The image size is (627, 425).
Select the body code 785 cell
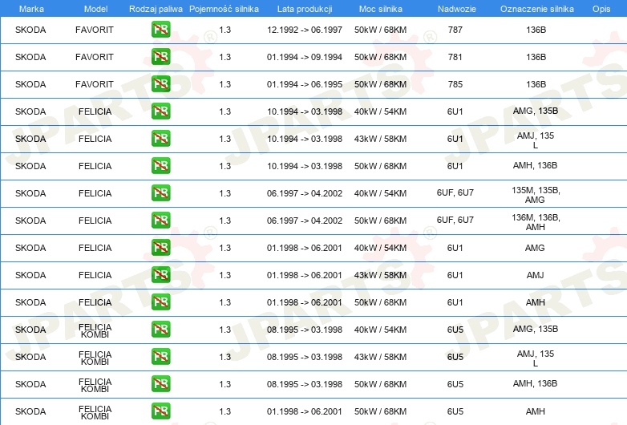(455, 84)
